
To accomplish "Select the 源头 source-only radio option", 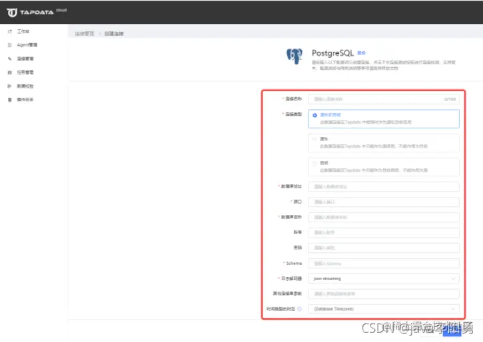I will 384,142.
